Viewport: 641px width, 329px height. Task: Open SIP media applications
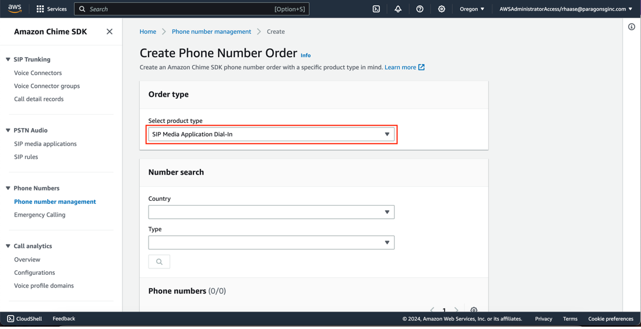(x=45, y=144)
